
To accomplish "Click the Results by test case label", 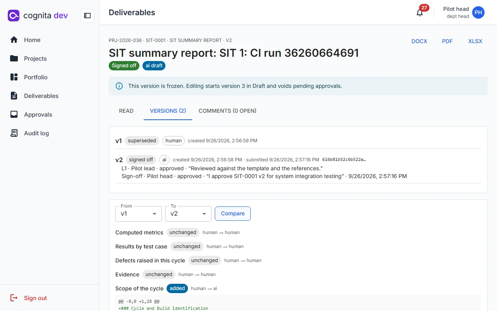I will [141, 246].
